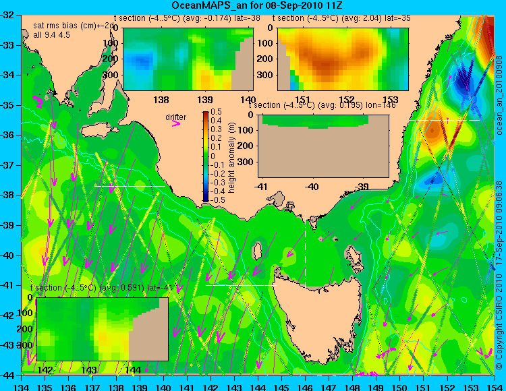Click the -44 latitude label on left axis
The image size is (506, 391).
click(x=7, y=375)
